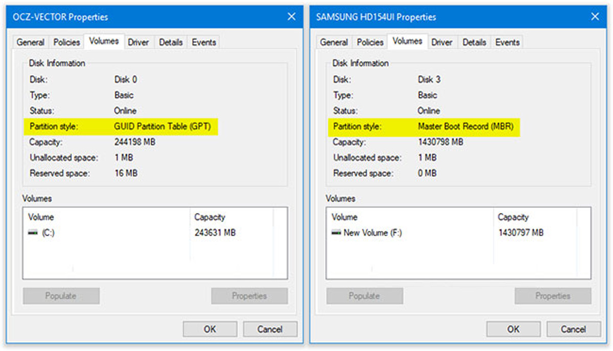Switch to General tab in SAMSUNG HD154UI Properties
The image size is (613, 351).
pos(334,42)
